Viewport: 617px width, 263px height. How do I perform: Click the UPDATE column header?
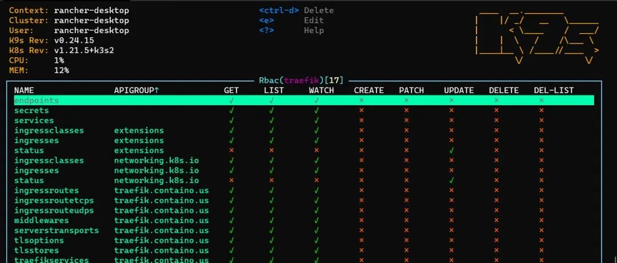tap(459, 90)
